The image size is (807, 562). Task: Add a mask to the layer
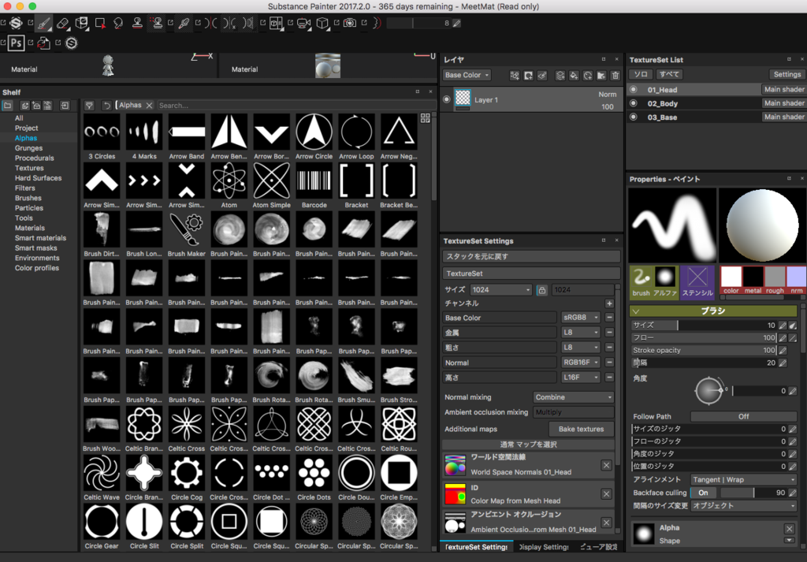(x=529, y=75)
